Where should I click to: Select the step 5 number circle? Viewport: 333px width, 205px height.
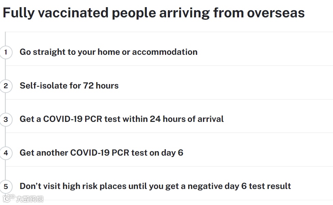click(x=5, y=187)
